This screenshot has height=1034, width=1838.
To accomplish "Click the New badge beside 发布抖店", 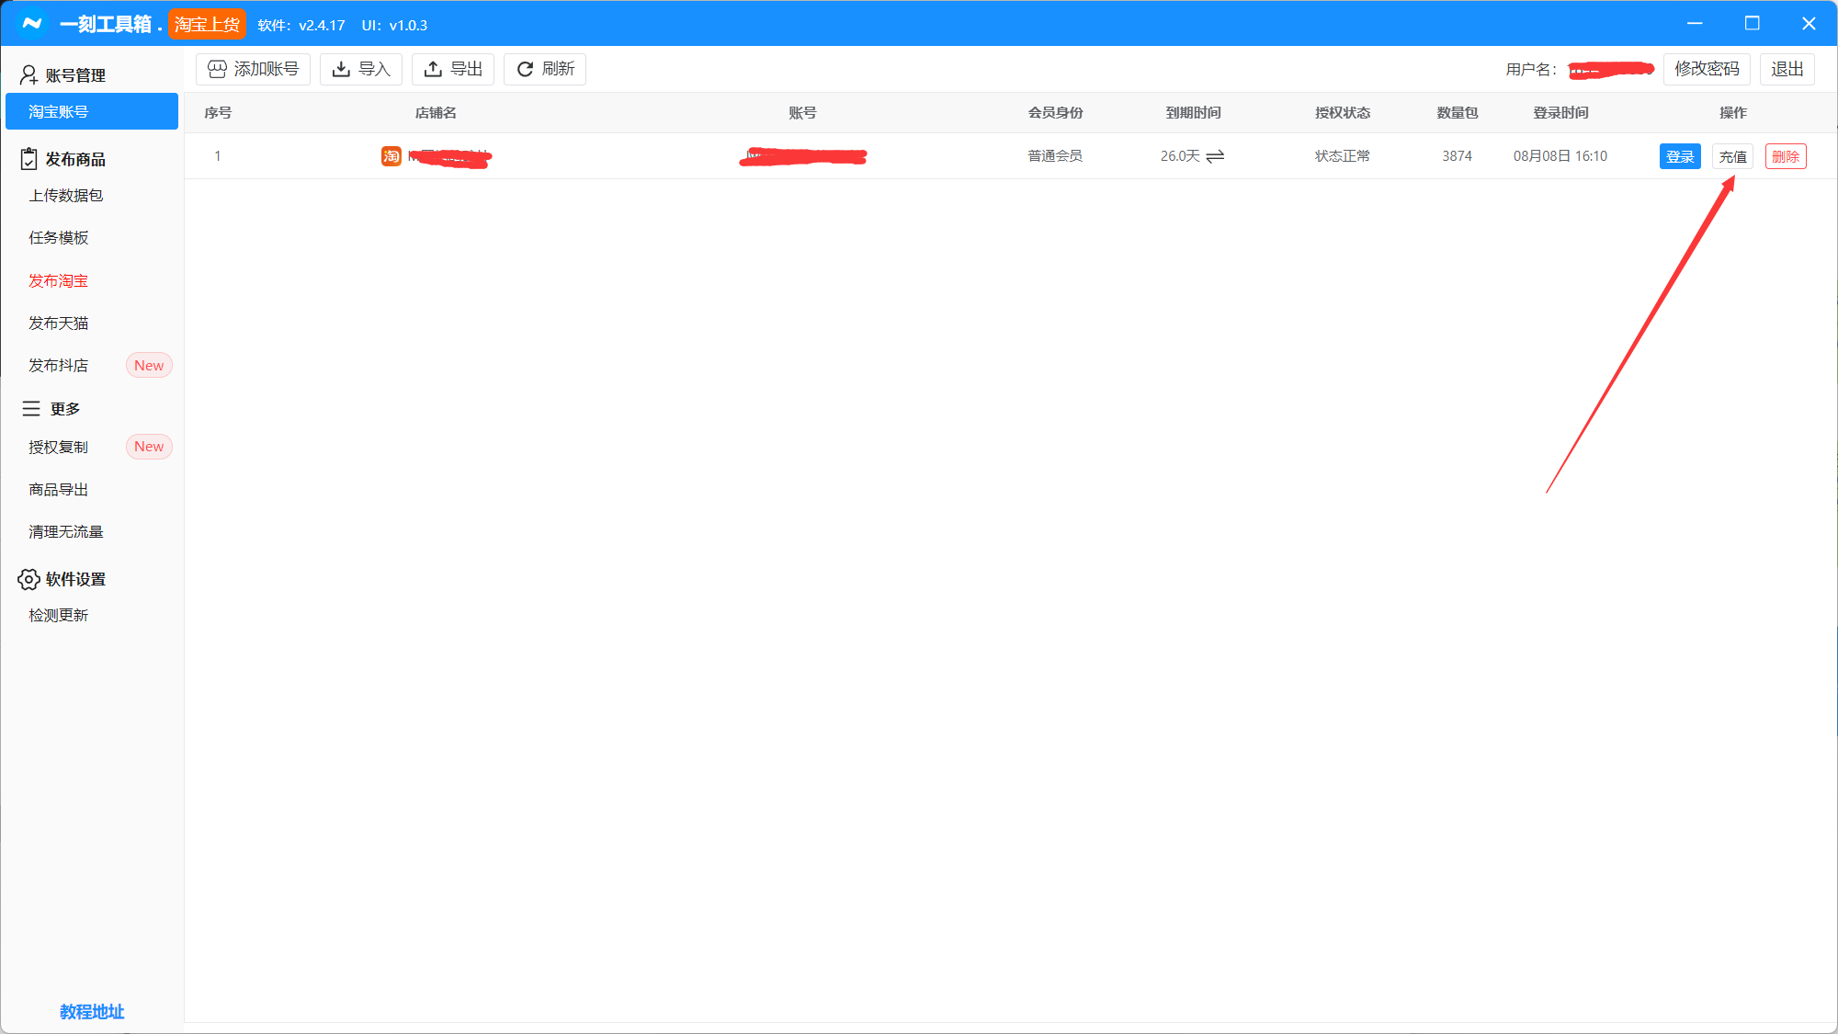I will pos(149,365).
